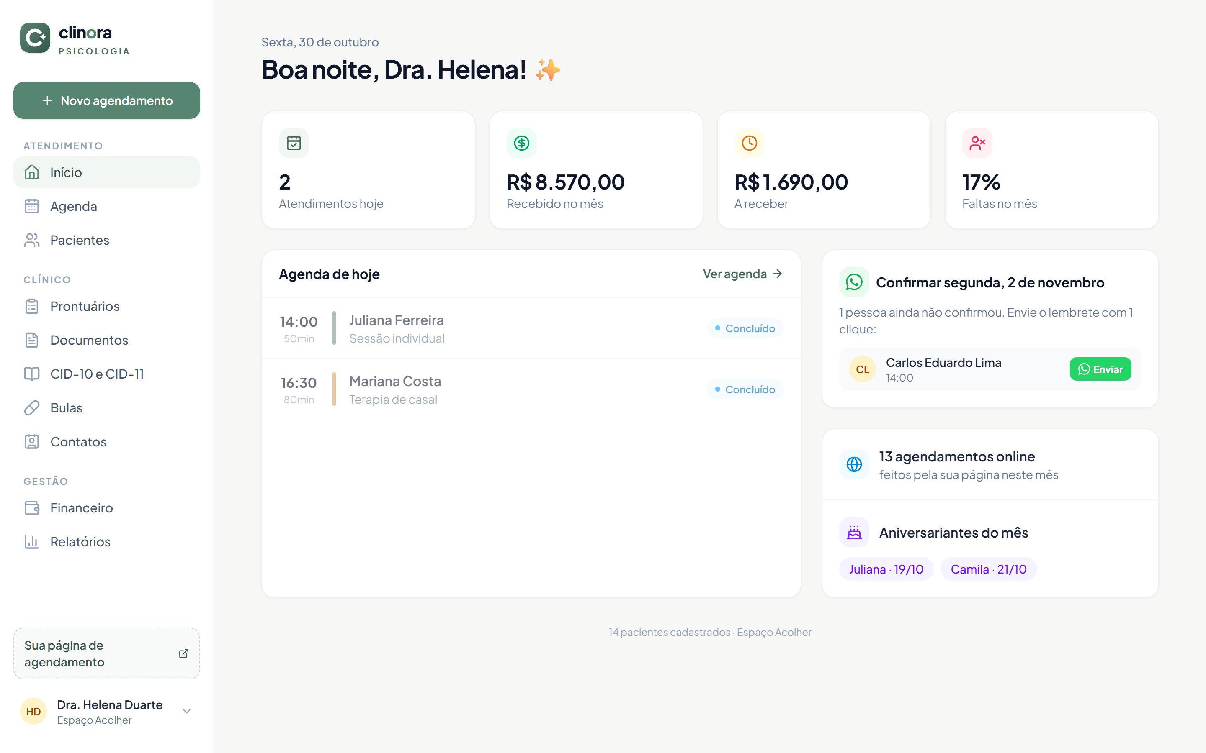
Task: Go to Agenda in the sidebar
Action: point(107,206)
